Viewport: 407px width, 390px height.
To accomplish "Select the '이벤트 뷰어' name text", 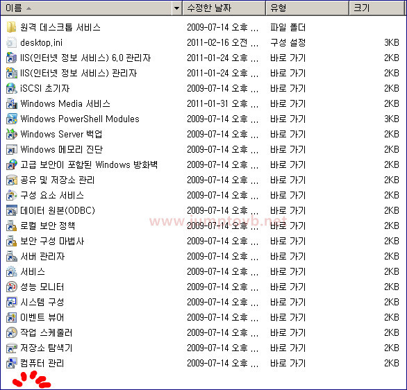I will click(x=42, y=318).
